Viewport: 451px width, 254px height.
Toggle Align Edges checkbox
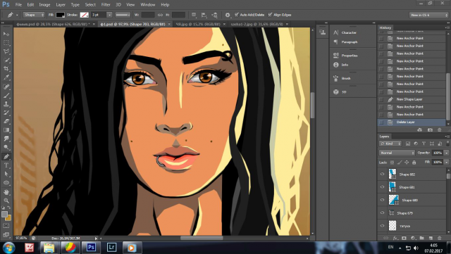pos(270,15)
